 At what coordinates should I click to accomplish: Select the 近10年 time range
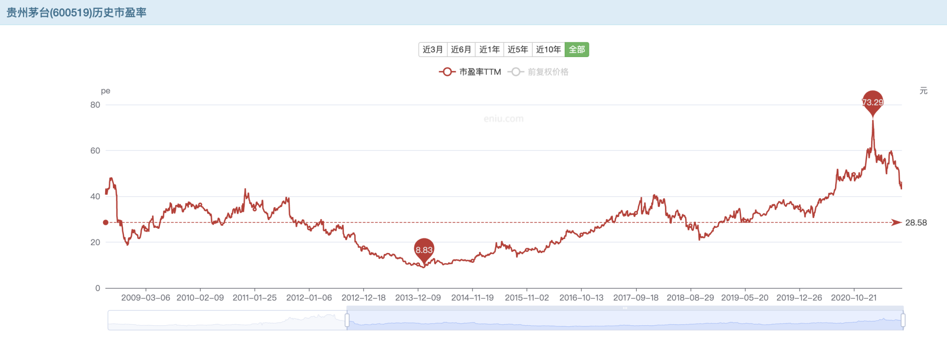coord(548,50)
